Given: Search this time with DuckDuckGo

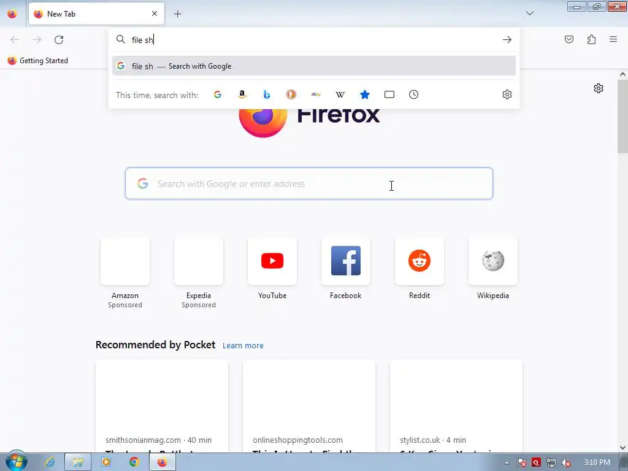Looking at the screenshot, I should click(291, 94).
